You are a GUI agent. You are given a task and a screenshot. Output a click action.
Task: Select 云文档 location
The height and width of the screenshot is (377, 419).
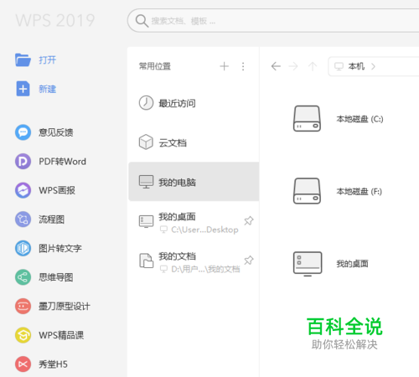(194, 142)
